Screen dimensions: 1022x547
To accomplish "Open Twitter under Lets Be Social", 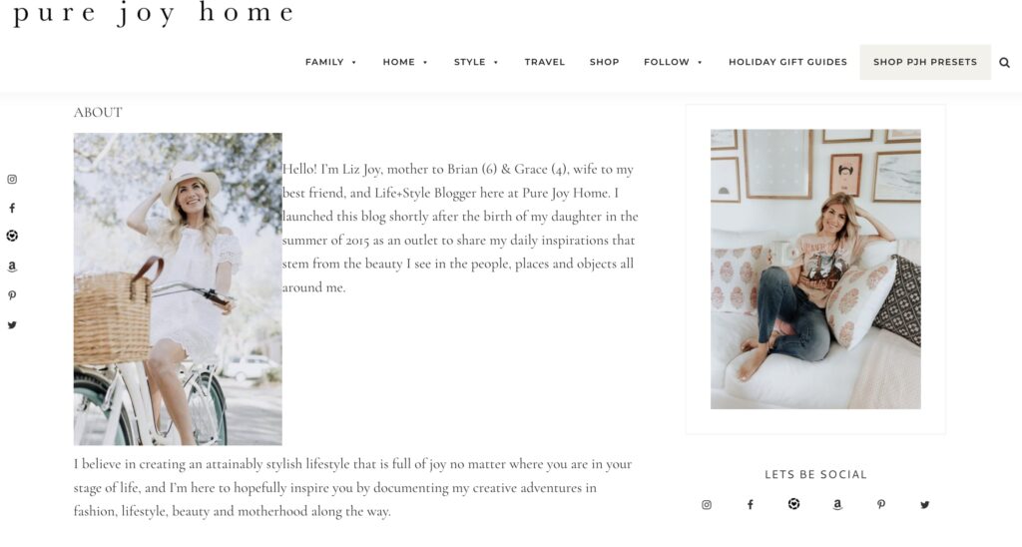I will coord(924,505).
